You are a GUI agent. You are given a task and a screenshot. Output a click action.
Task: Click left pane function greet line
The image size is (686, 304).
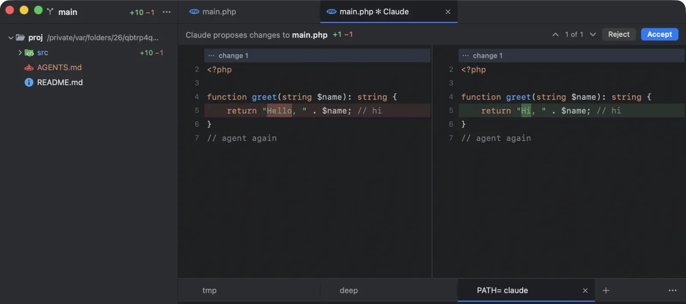tap(302, 97)
